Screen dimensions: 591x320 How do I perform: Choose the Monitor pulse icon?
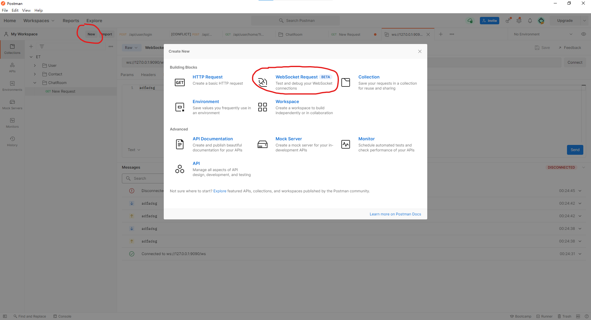pos(346,144)
